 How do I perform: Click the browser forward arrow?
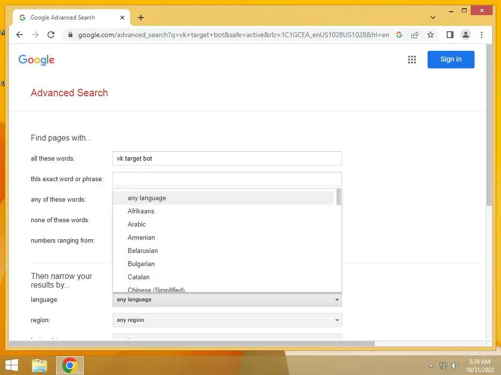tap(35, 35)
